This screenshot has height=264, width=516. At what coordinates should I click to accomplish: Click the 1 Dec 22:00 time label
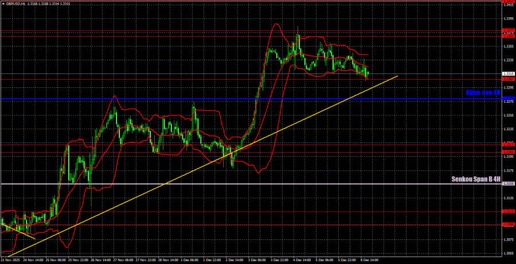pyautogui.click(x=213, y=260)
